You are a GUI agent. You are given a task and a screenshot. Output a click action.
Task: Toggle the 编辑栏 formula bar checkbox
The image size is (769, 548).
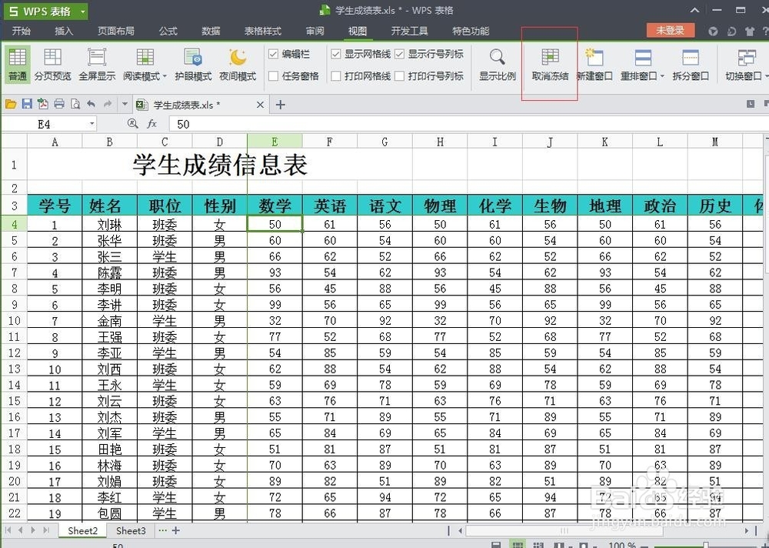[274, 54]
